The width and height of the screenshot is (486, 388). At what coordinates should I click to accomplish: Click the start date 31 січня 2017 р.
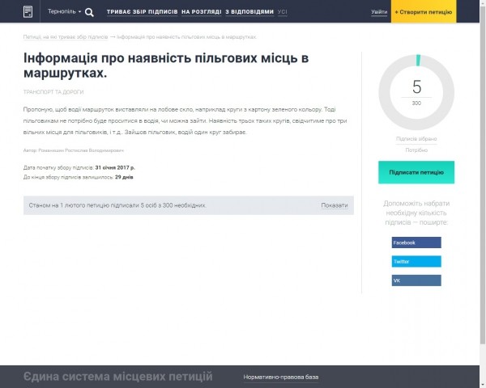pyautogui.click(x=115, y=167)
